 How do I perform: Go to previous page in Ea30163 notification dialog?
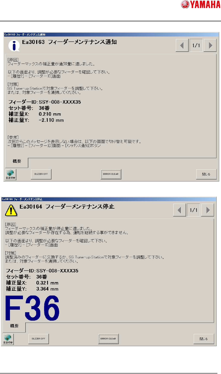pyautogui.click(x=182, y=45)
